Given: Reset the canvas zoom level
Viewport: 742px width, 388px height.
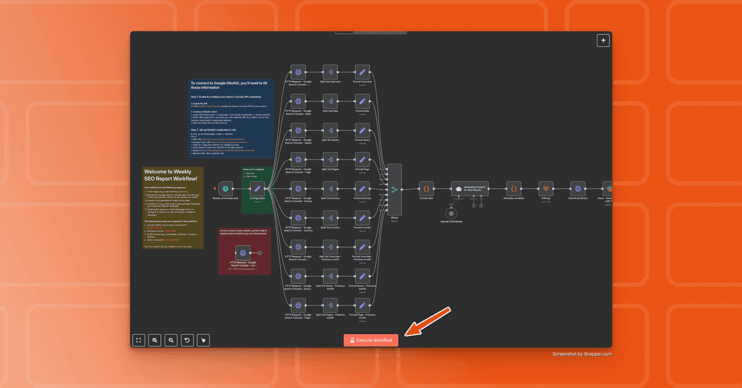Looking at the screenshot, I should pyautogui.click(x=187, y=340).
